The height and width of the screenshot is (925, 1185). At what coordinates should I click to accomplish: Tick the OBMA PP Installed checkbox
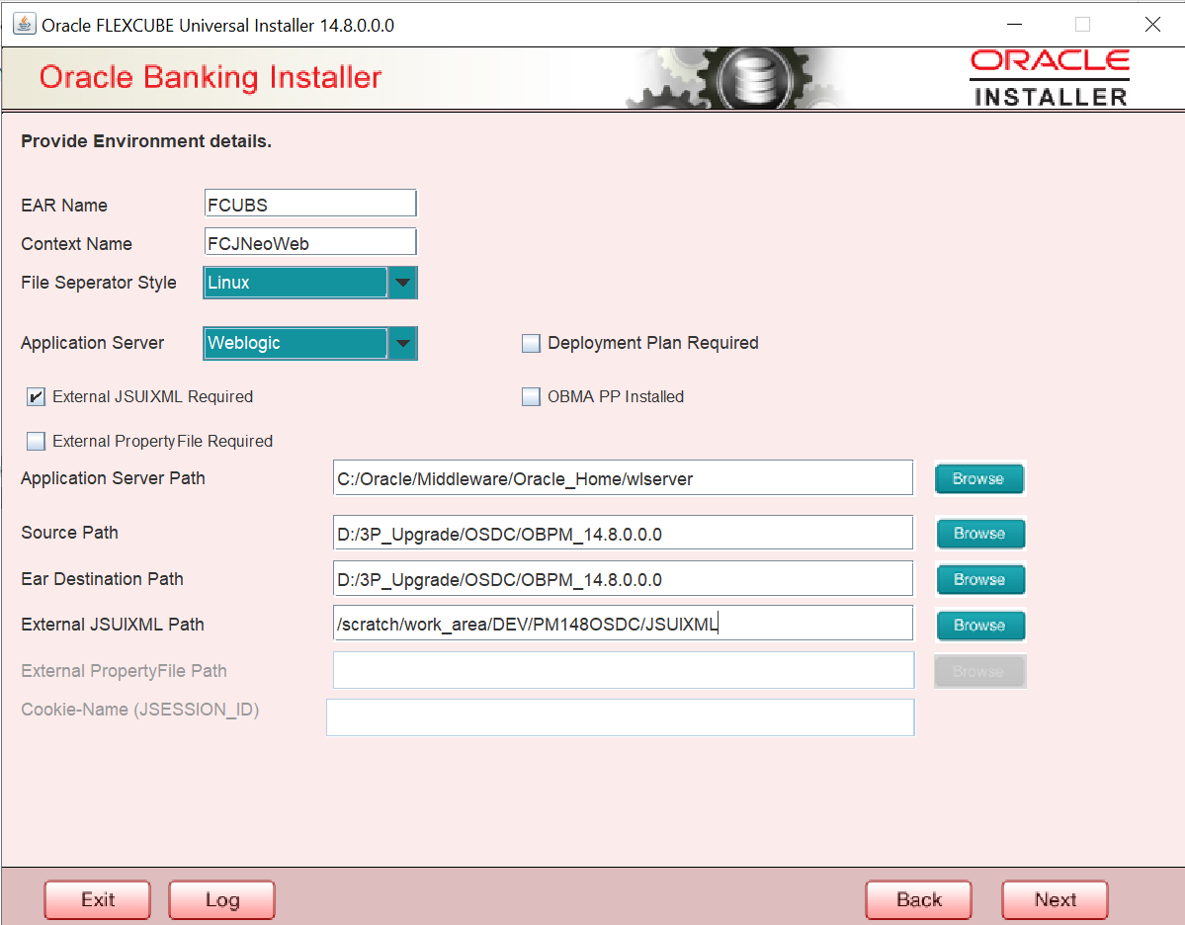532,396
